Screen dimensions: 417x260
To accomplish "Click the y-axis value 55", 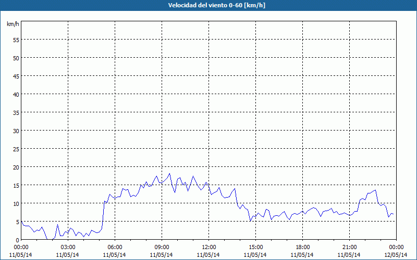I will (x=16, y=40).
